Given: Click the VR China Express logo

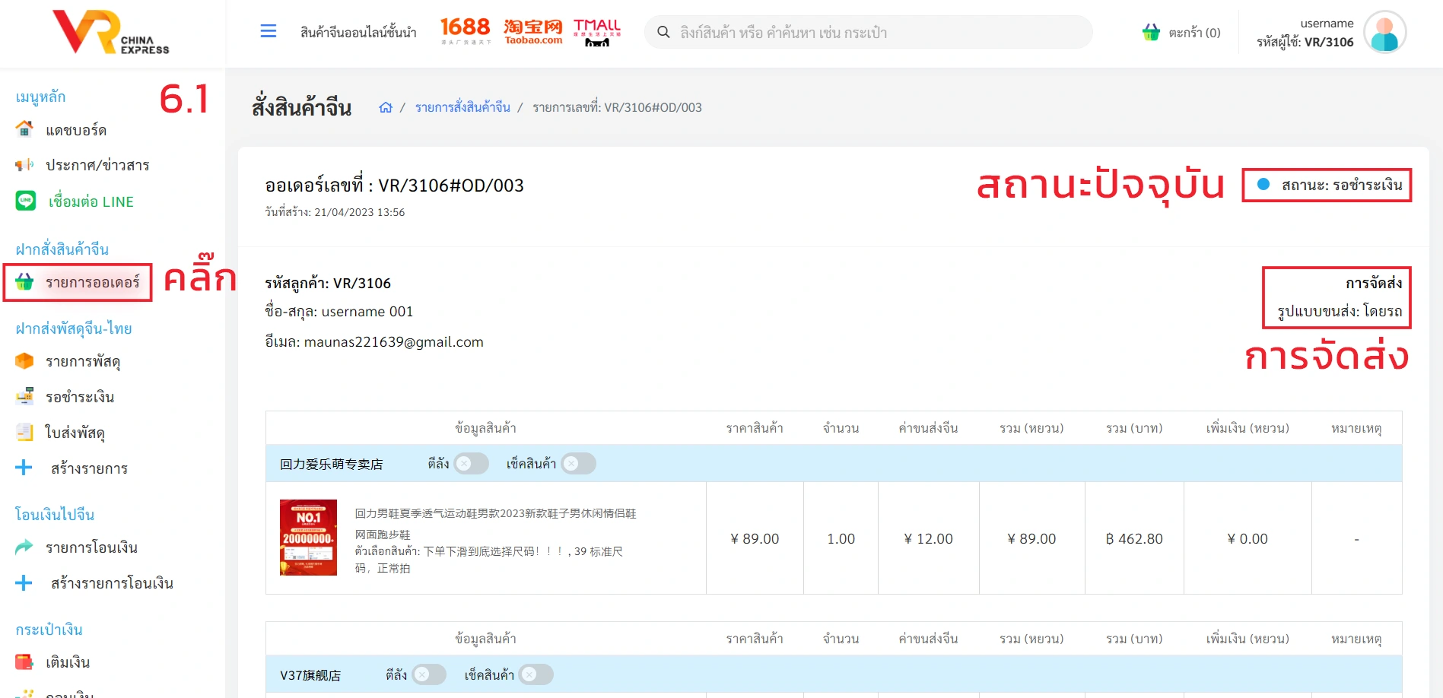Looking at the screenshot, I should point(110,33).
